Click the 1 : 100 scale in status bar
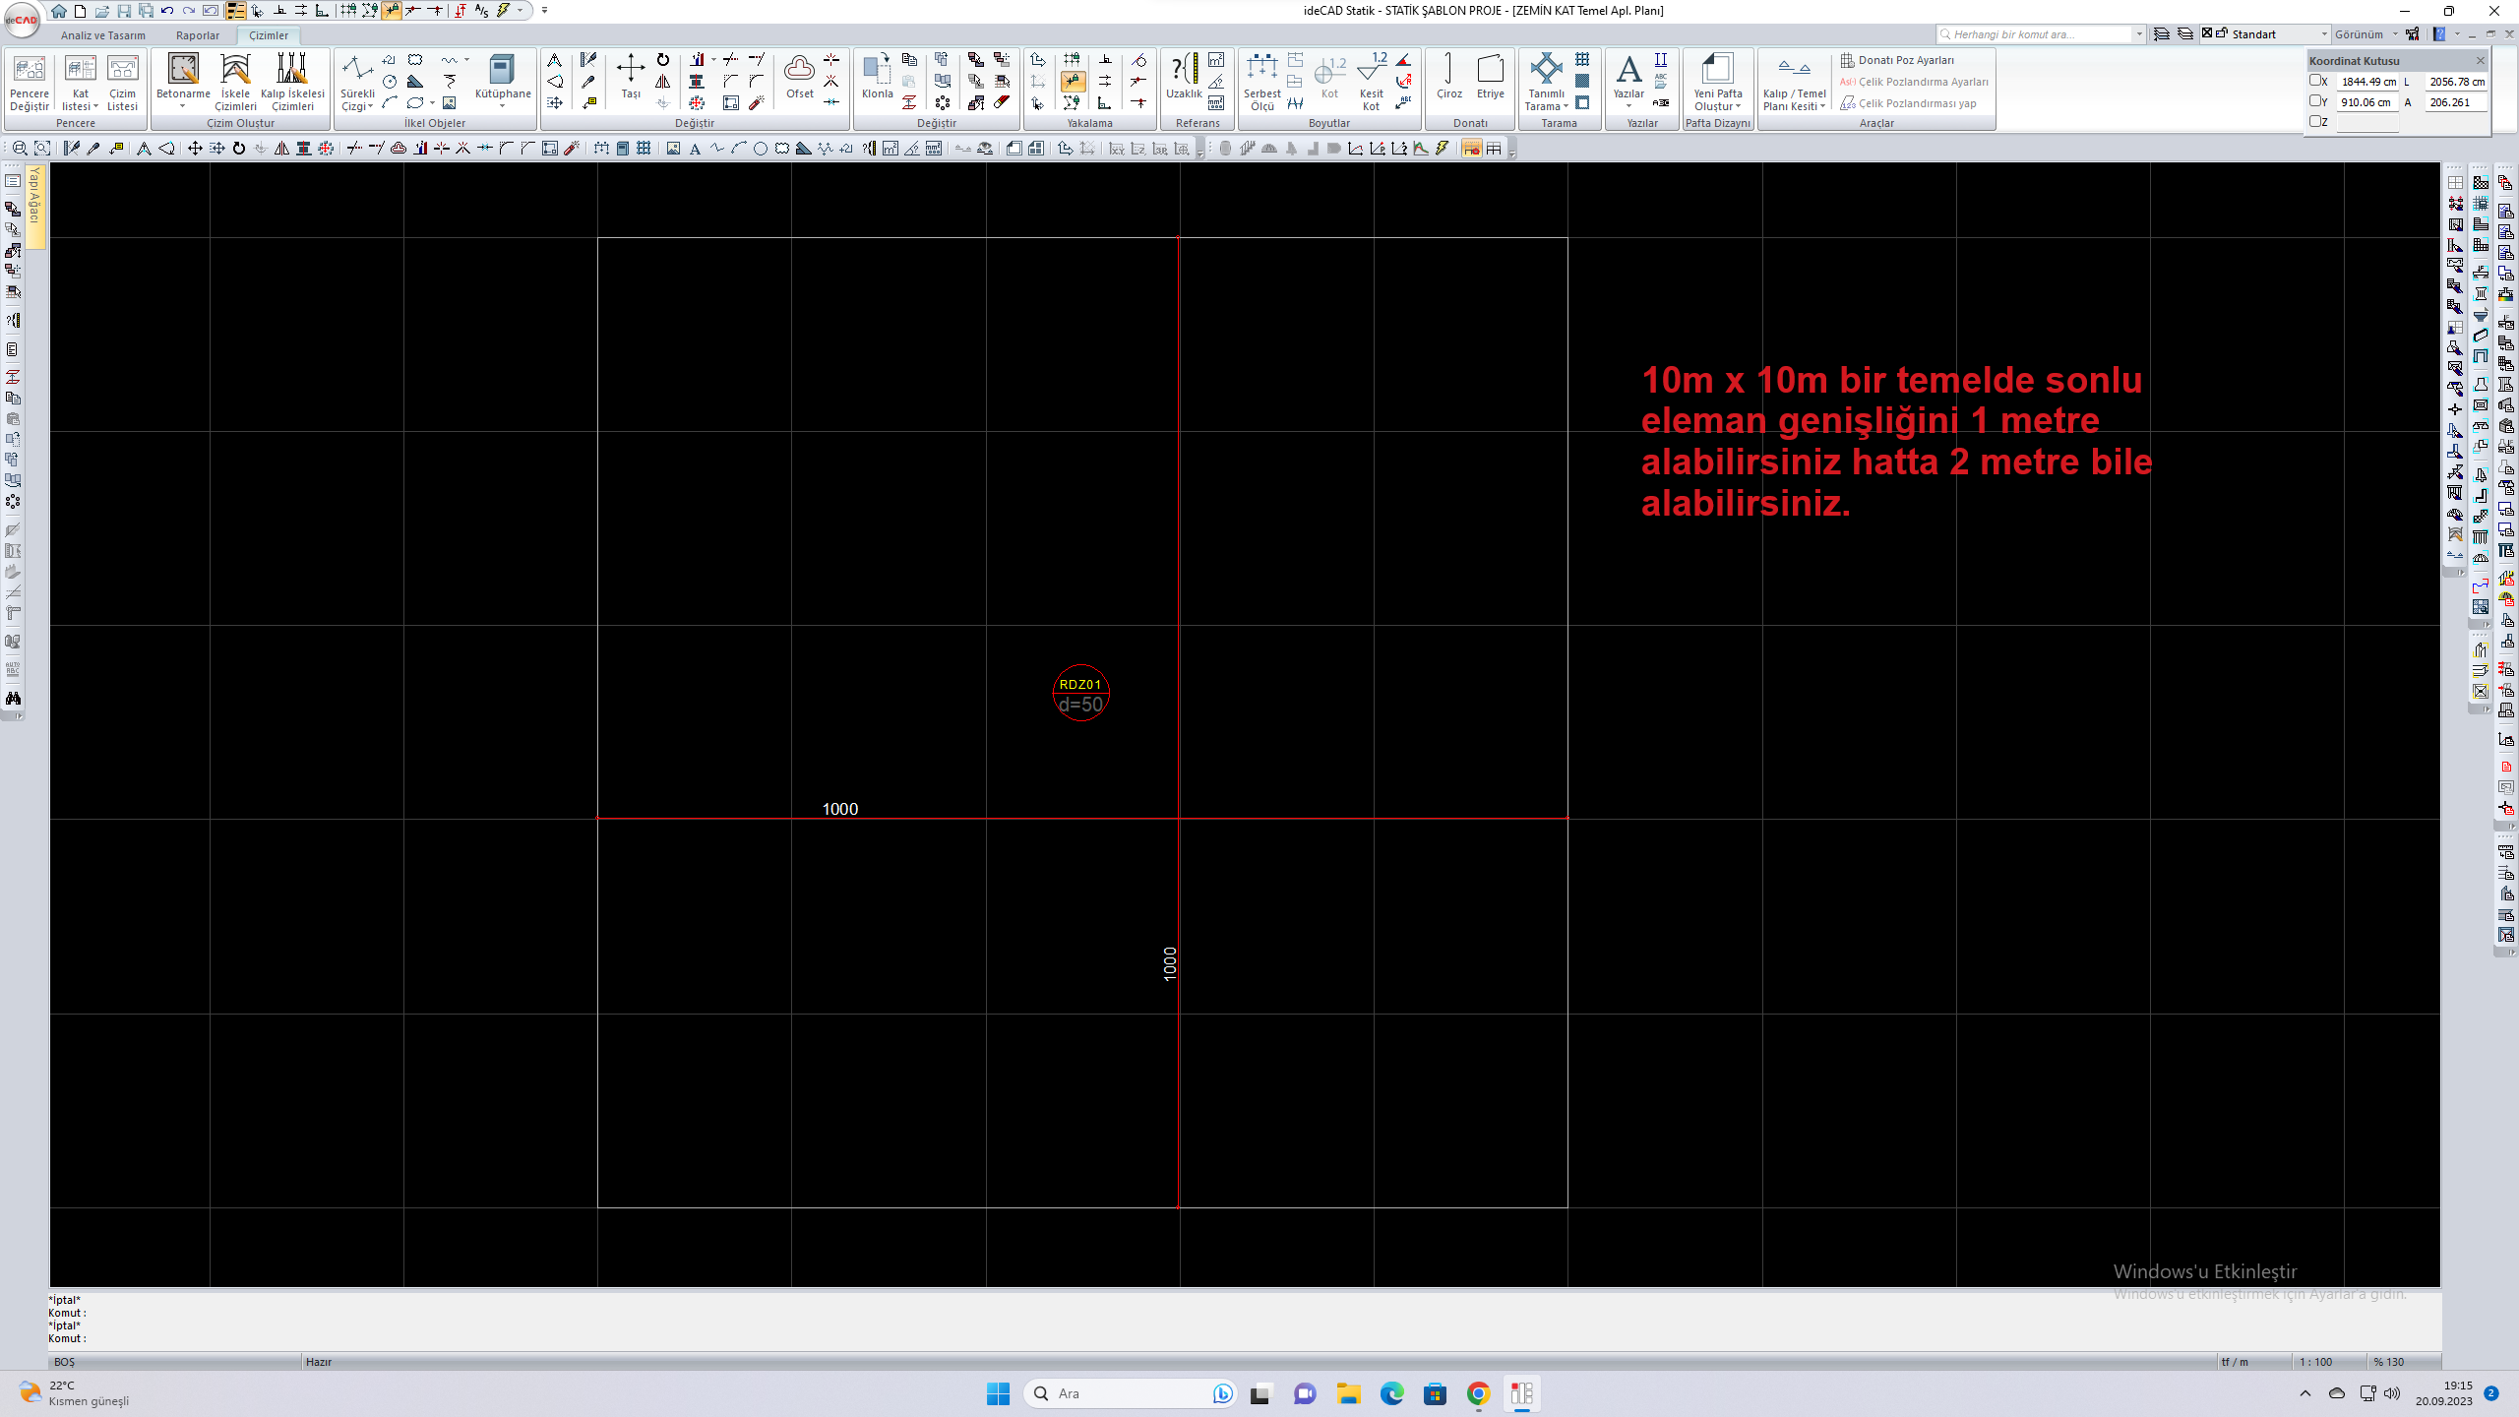2519x1417 pixels. [x=2316, y=1362]
